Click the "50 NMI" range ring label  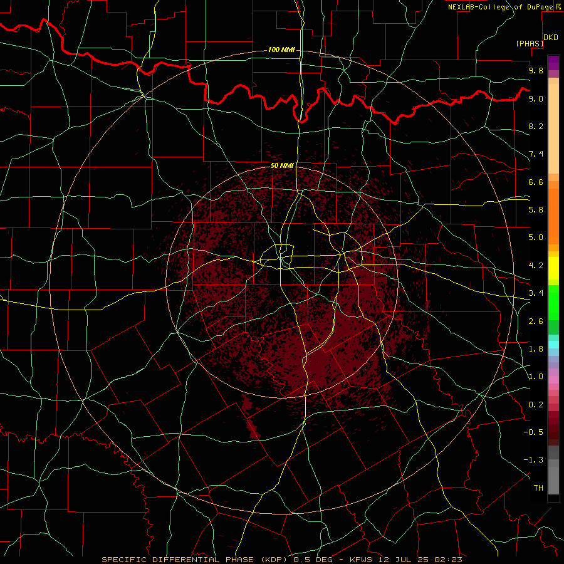point(282,165)
